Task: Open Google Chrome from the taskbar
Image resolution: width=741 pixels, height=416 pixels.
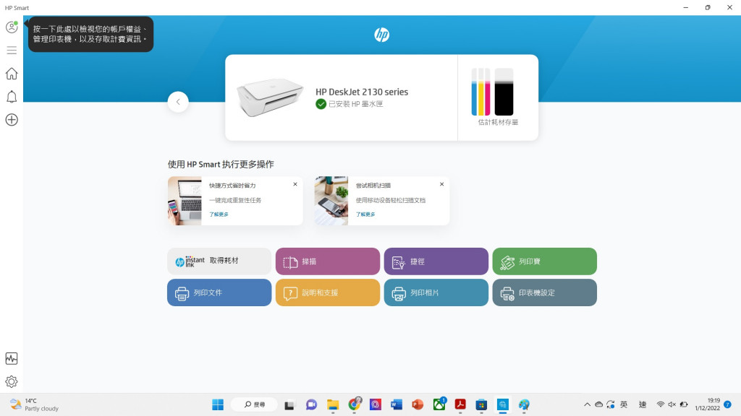Action: [354, 404]
